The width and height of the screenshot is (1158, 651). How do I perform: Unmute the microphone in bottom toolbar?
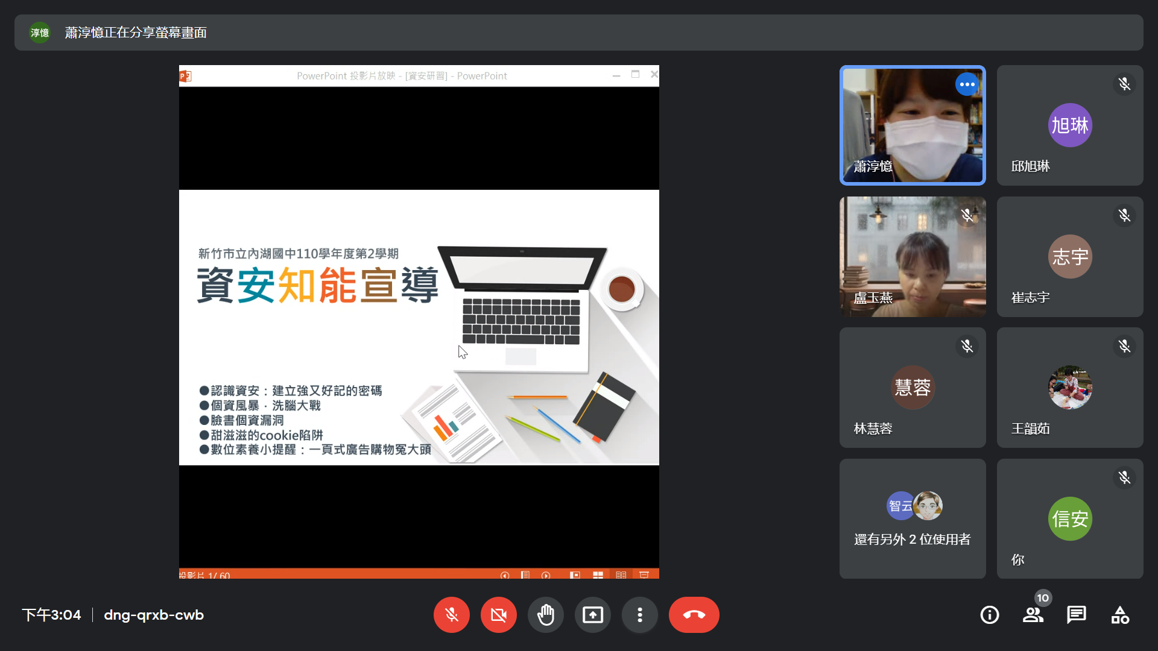tap(451, 615)
